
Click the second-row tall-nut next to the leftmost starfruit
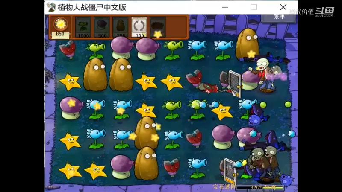tap(95, 74)
